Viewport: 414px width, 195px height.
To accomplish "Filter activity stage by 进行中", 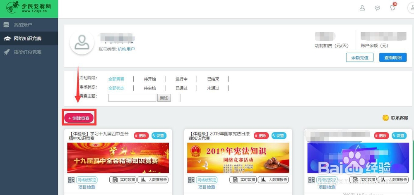I will (181, 79).
